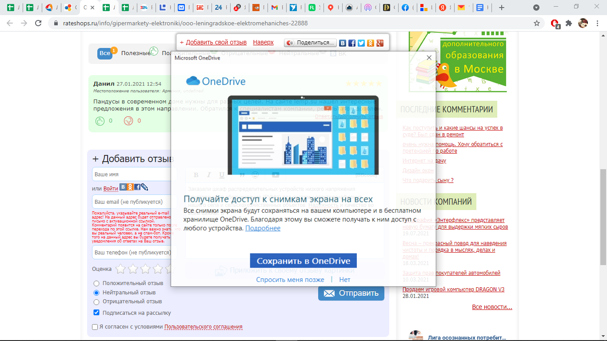Bookmark this page with the star icon
Screen dimensions: 607x341
coord(537,23)
